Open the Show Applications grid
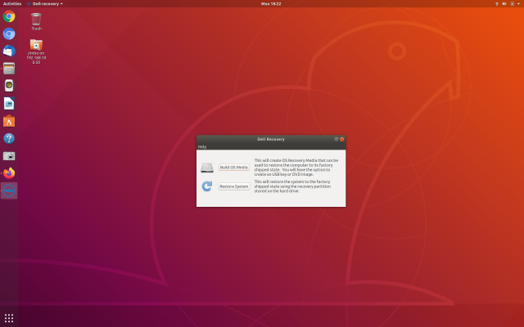 9,318
